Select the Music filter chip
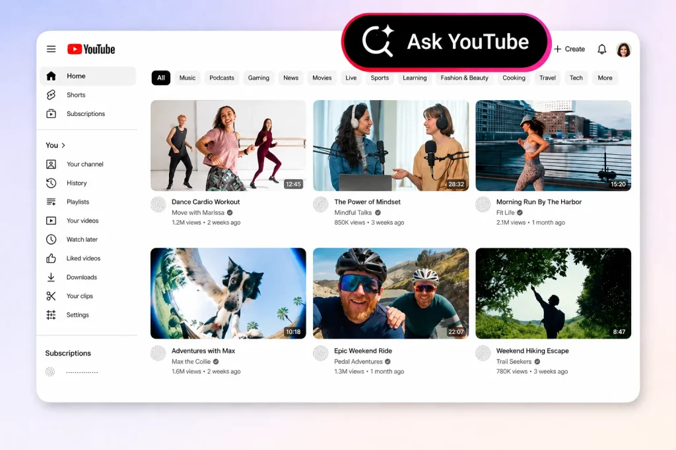This screenshot has width=676, height=450. 187,78
